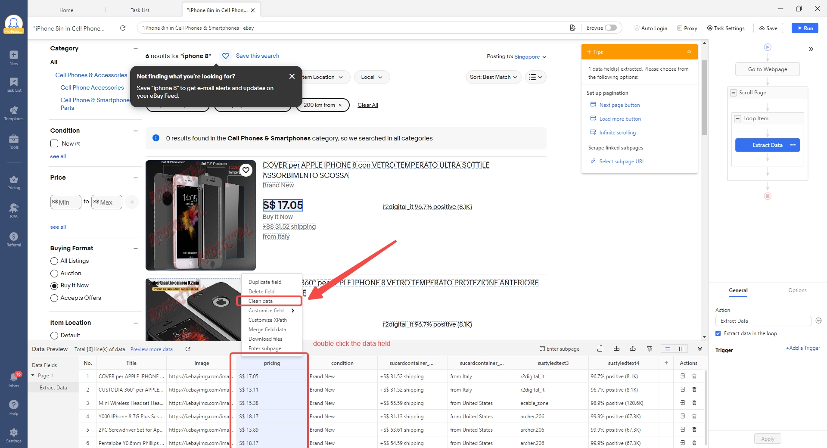This screenshot has width=827, height=448.
Task: Refresh the Data Preview table
Action: pos(188,349)
